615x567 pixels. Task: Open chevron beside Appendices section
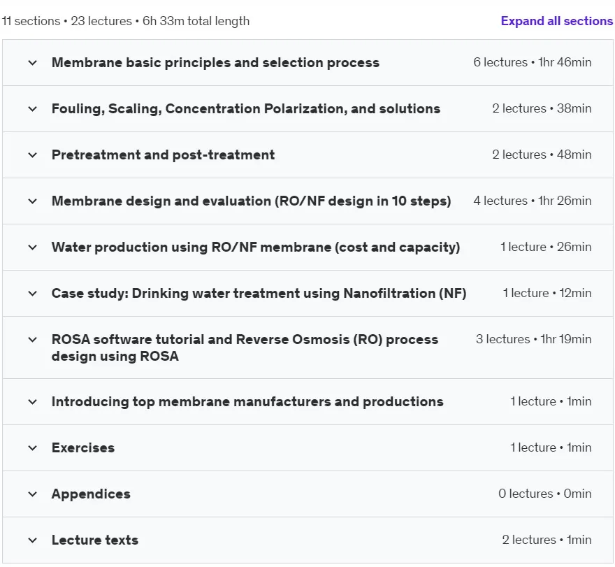[33, 494]
